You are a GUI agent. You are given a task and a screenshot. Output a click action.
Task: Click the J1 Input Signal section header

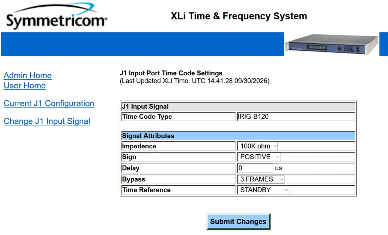(238, 106)
